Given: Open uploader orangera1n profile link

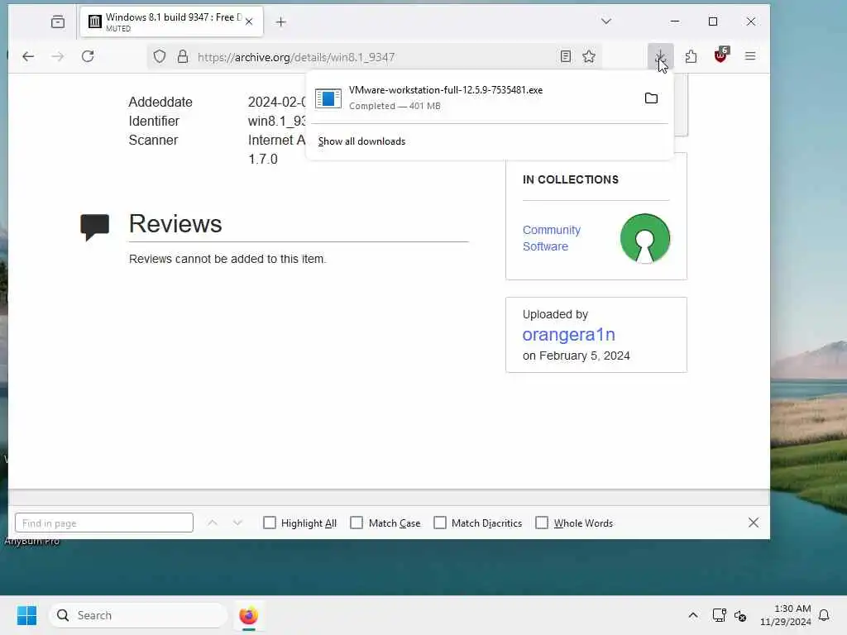Looking at the screenshot, I should click(x=569, y=335).
